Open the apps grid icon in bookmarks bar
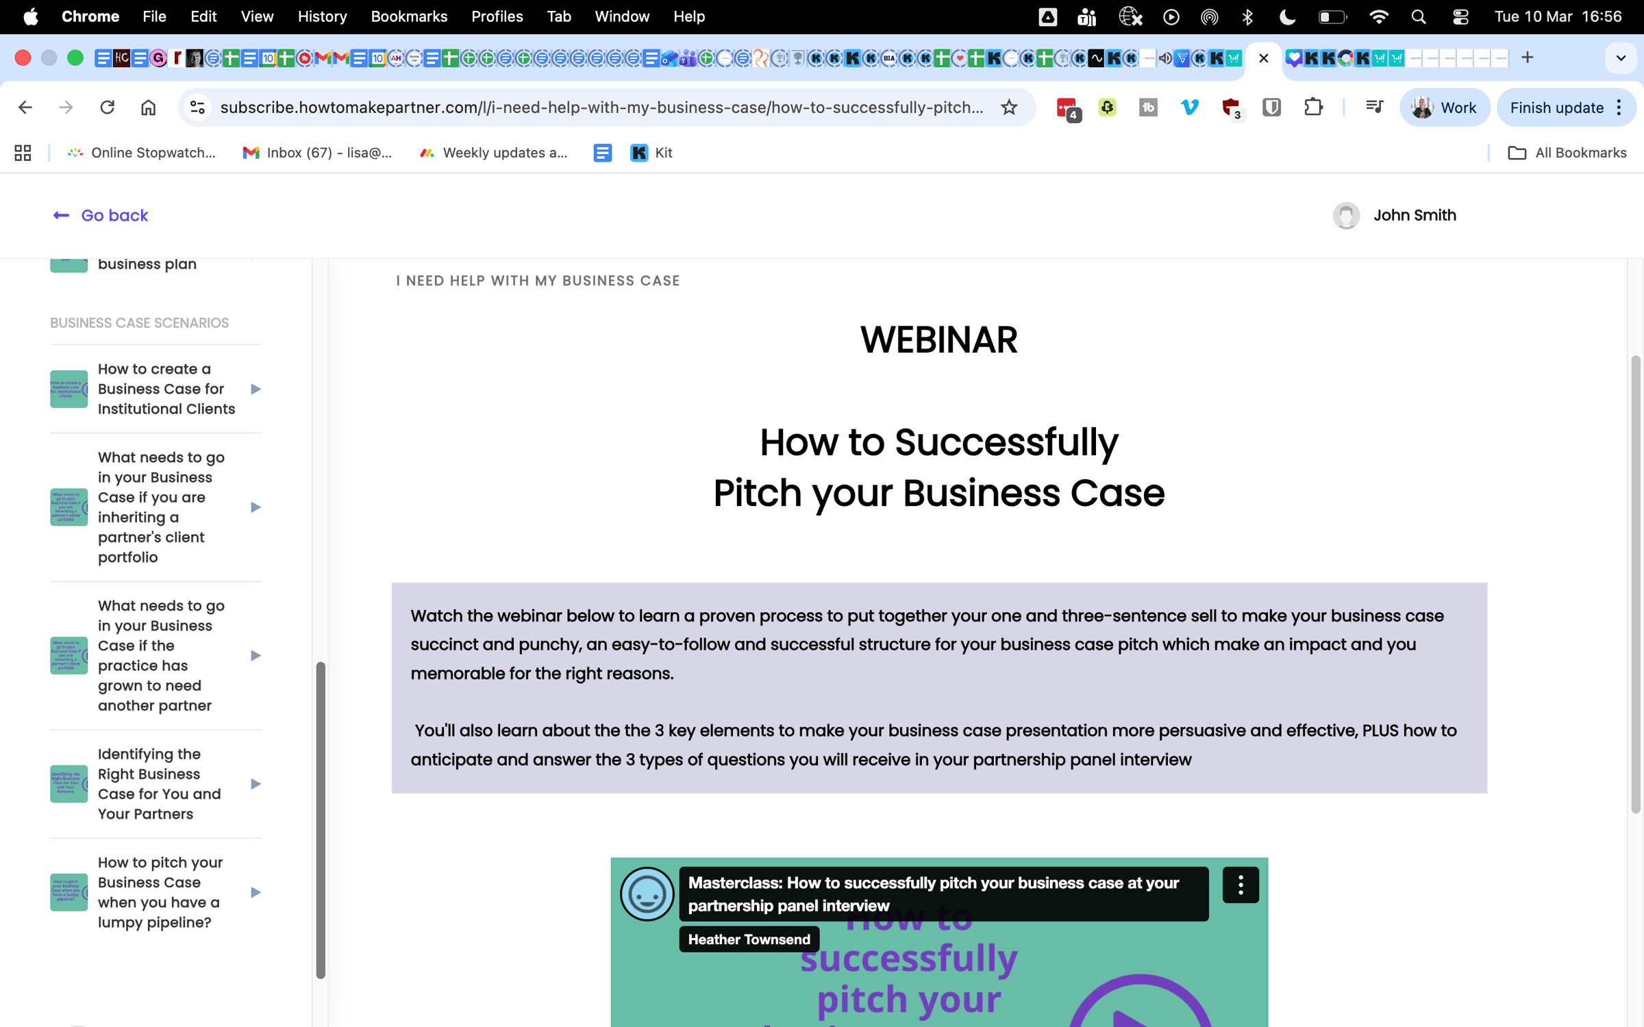1644x1027 pixels. click(x=23, y=153)
